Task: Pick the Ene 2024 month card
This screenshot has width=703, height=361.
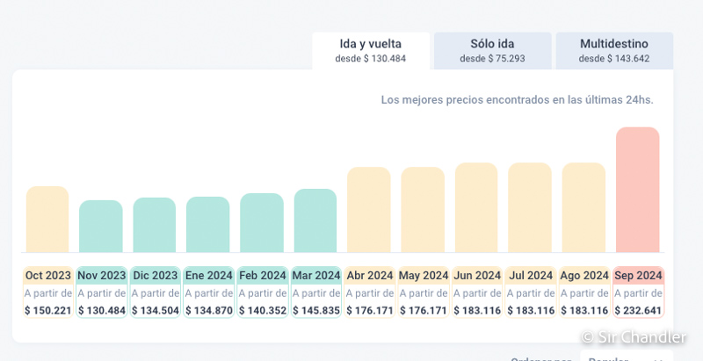Action: [x=208, y=292]
